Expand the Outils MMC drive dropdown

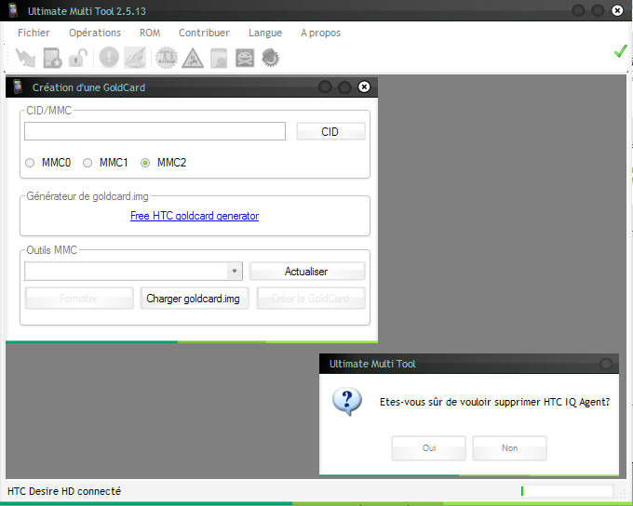pos(235,272)
